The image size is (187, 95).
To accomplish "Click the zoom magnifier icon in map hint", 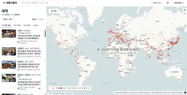I will tap(98, 50).
